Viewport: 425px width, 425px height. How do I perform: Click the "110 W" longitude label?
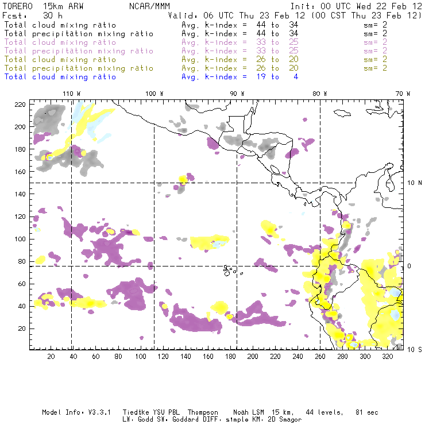point(72,94)
